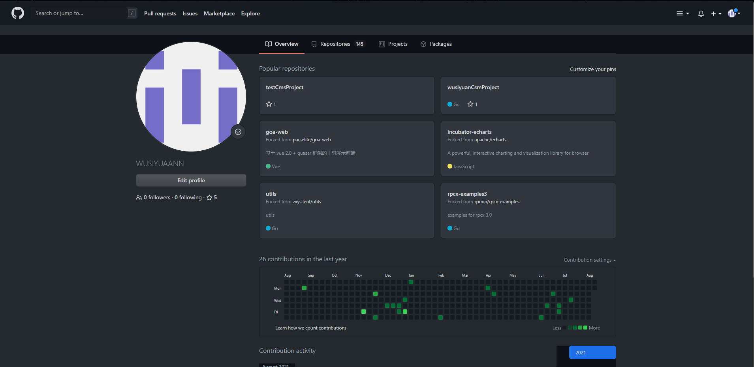Image resolution: width=754 pixels, height=367 pixels.
Task: Open the Packages tab
Action: pyautogui.click(x=436, y=44)
